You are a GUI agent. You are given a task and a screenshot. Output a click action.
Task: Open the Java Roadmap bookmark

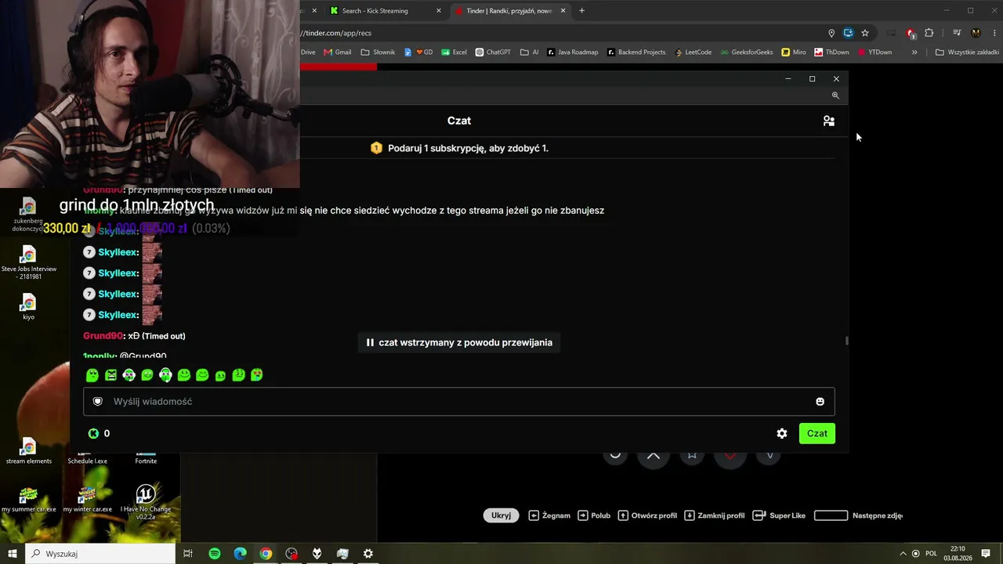click(573, 52)
